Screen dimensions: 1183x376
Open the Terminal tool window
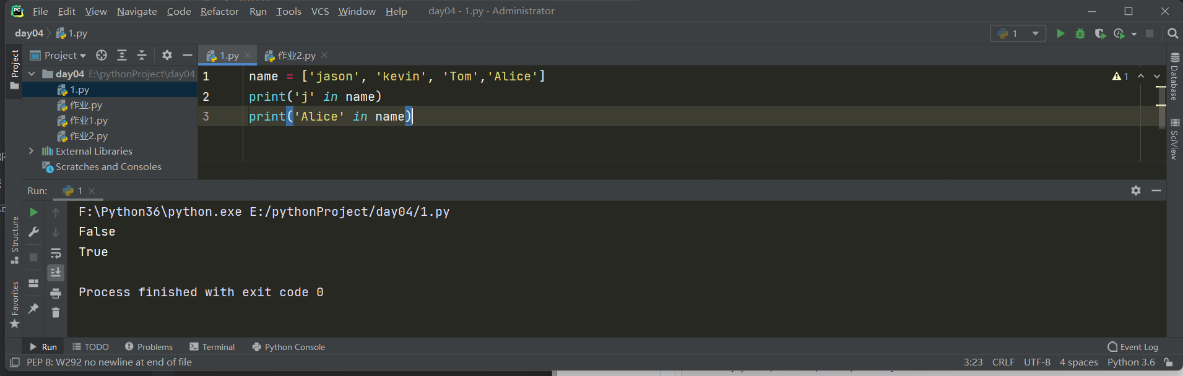click(x=212, y=347)
